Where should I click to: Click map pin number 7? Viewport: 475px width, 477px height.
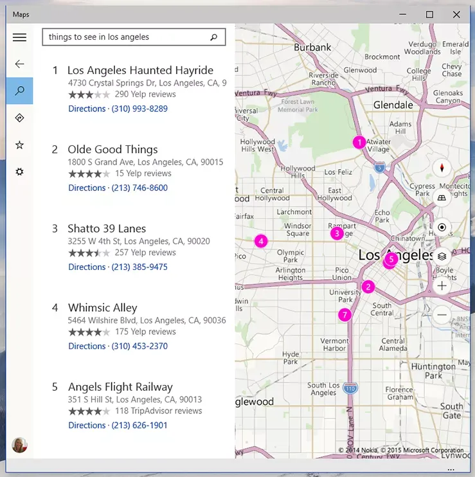coord(345,315)
